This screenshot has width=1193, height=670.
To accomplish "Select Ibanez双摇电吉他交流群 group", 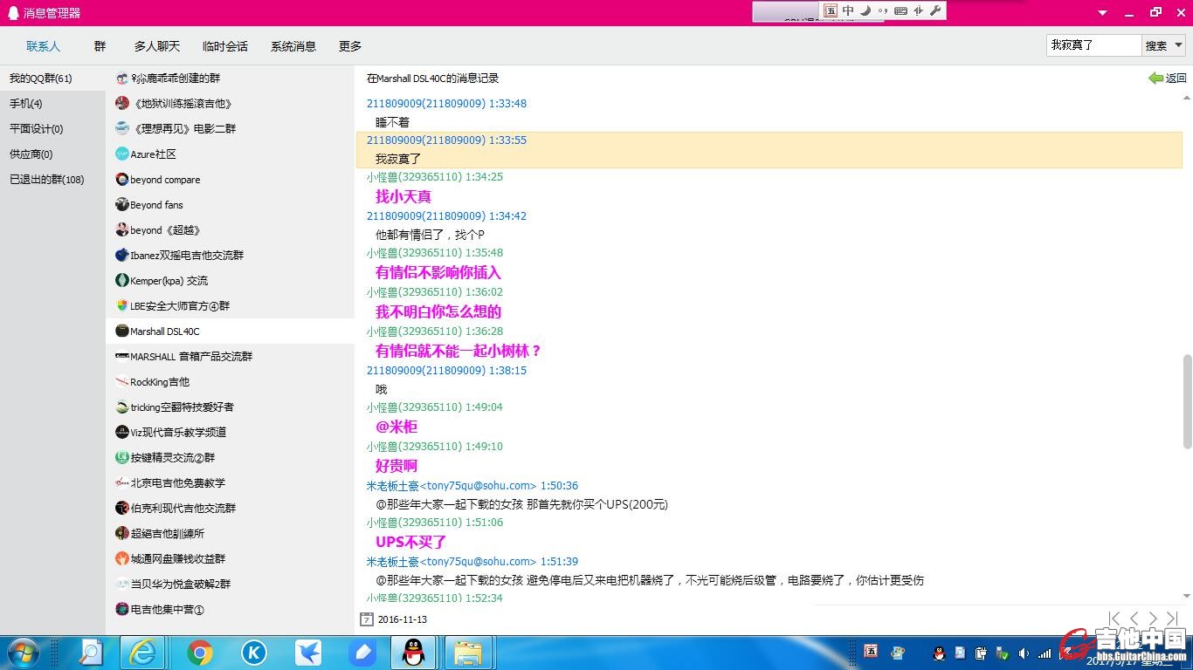I will 231,256.
